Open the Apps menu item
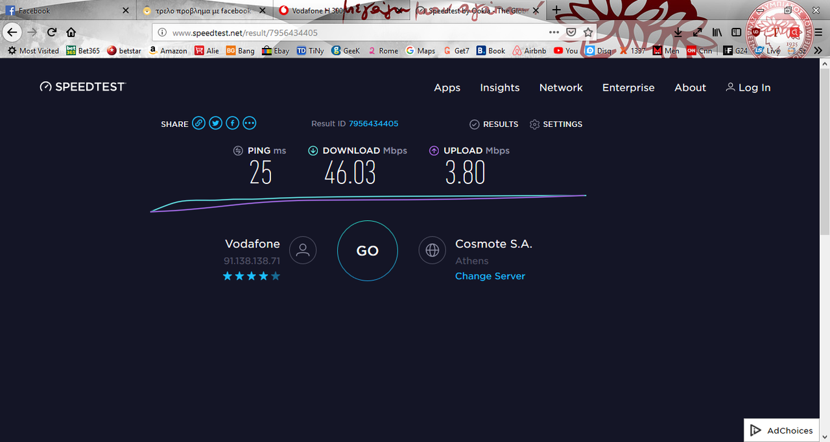The width and height of the screenshot is (830, 442). click(447, 87)
